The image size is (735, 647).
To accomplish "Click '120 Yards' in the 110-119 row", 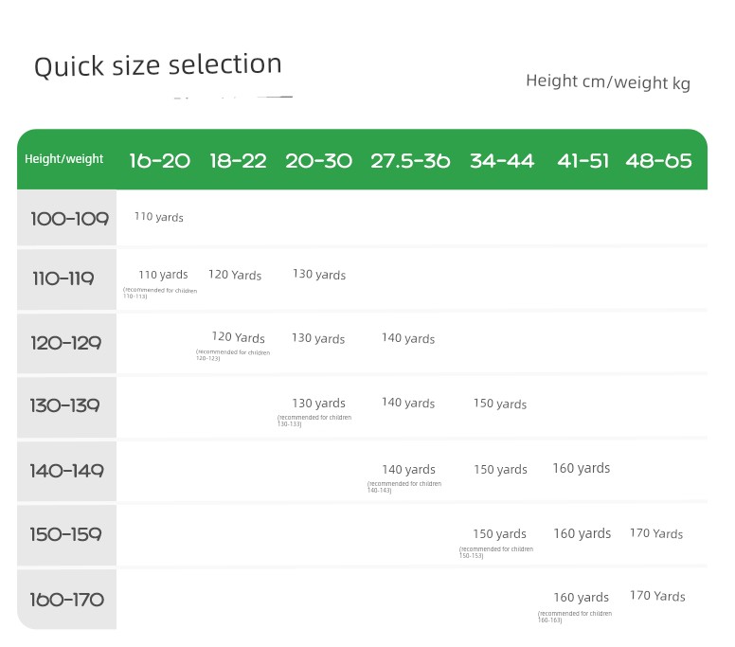I will [x=235, y=275].
